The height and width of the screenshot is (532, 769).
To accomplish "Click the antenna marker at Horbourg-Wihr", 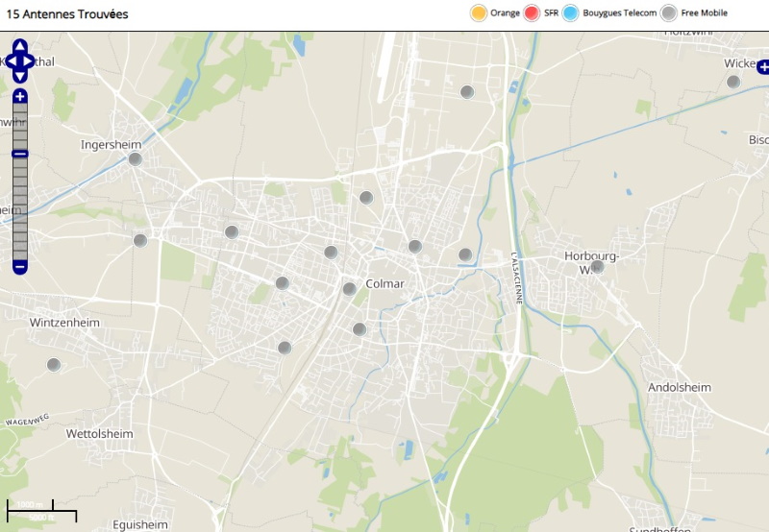I will 597,266.
